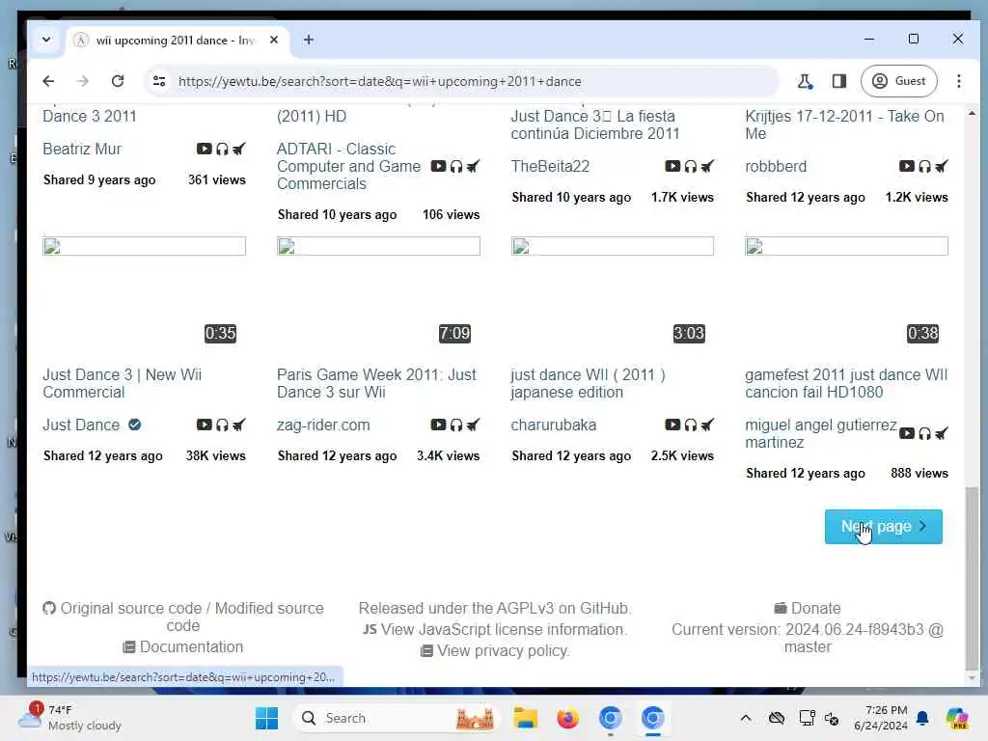Open the weather widget showing 74°F
This screenshot has width=988, height=741.
(x=70, y=718)
